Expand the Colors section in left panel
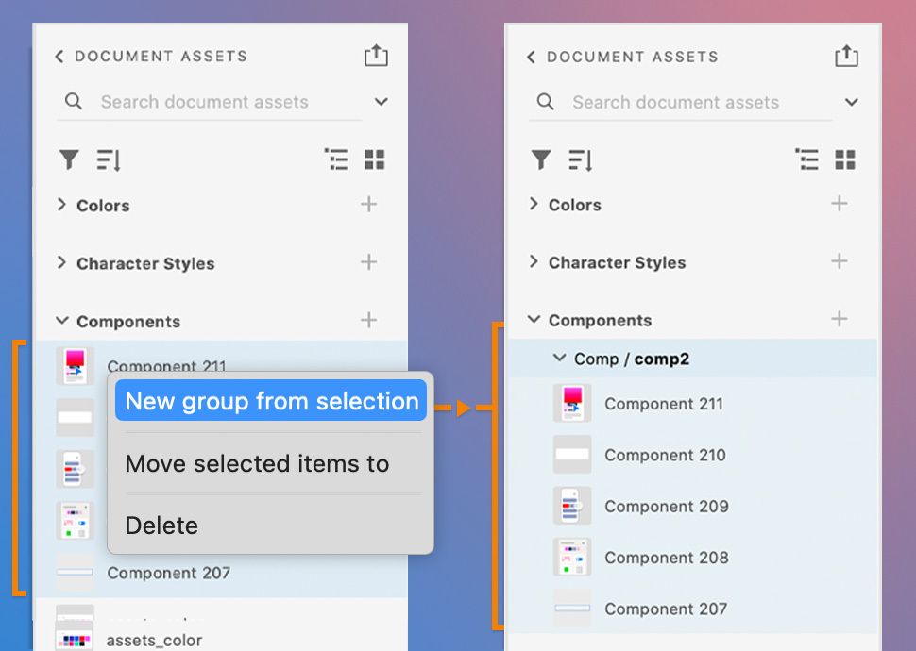 [61, 205]
